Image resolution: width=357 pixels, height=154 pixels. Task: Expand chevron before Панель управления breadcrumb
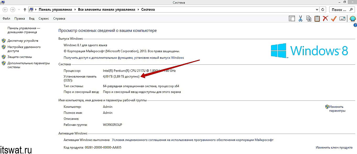[36, 10]
